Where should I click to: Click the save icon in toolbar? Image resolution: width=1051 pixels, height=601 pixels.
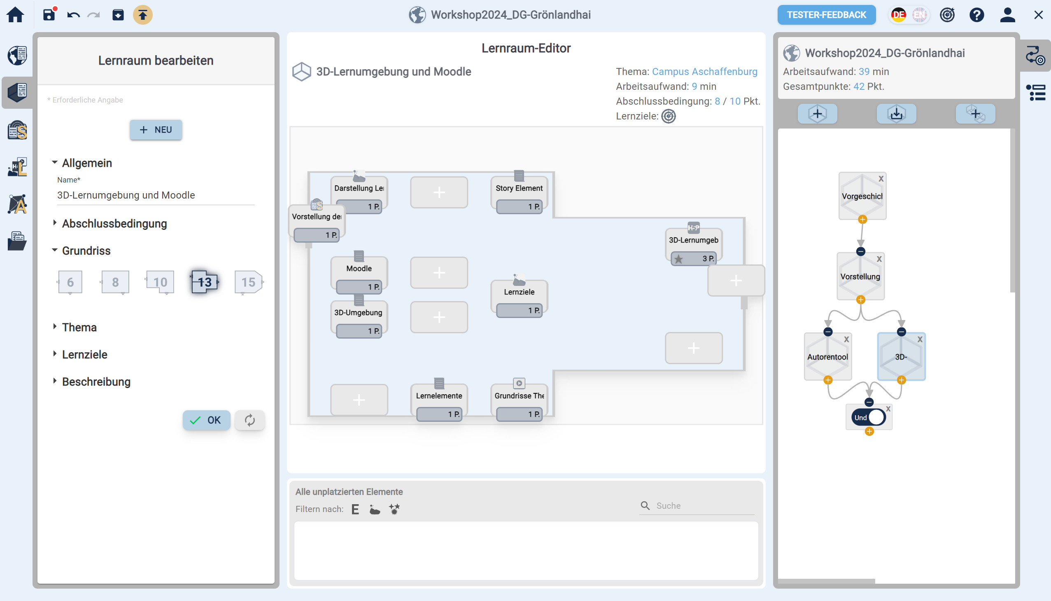(x=49, y=15)
